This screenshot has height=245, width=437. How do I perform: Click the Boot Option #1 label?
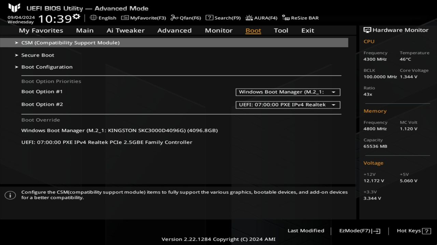(42, 92)
